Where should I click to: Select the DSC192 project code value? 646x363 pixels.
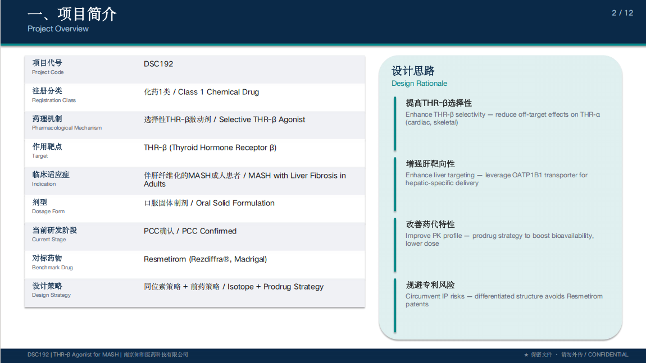[x=158, y=64]
